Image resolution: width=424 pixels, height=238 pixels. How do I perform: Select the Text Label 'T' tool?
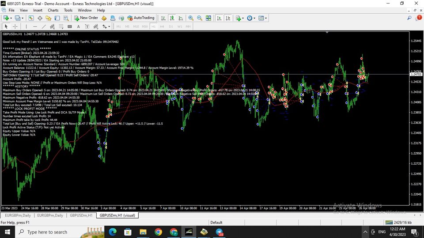pos(87,26)
